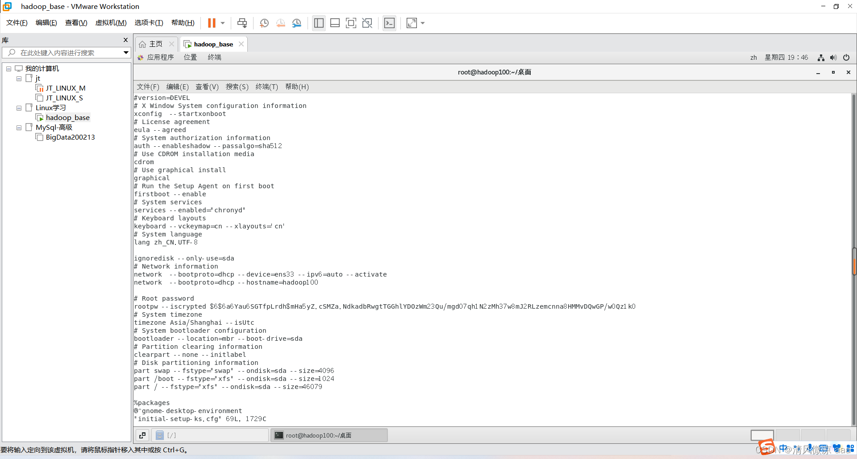Screen dimensions: 857x459
Task: Open terminal 查看(V) menu
Action: (207, 87)
